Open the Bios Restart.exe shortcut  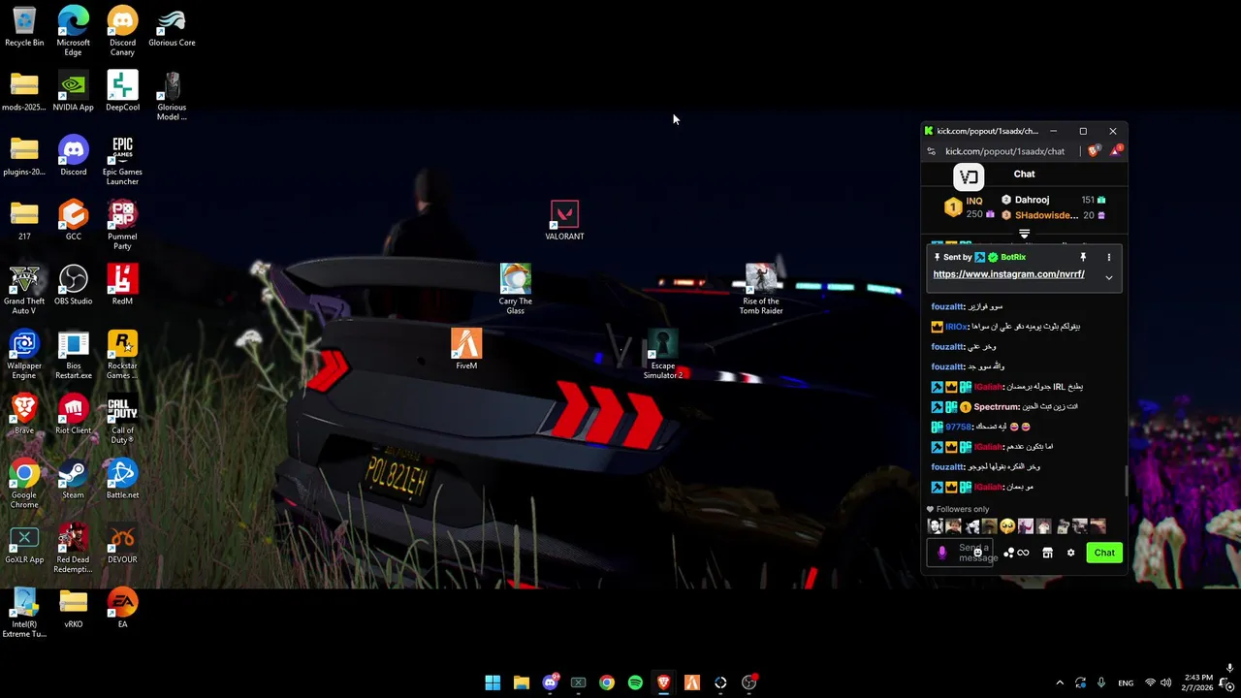(x=73, y=354)
